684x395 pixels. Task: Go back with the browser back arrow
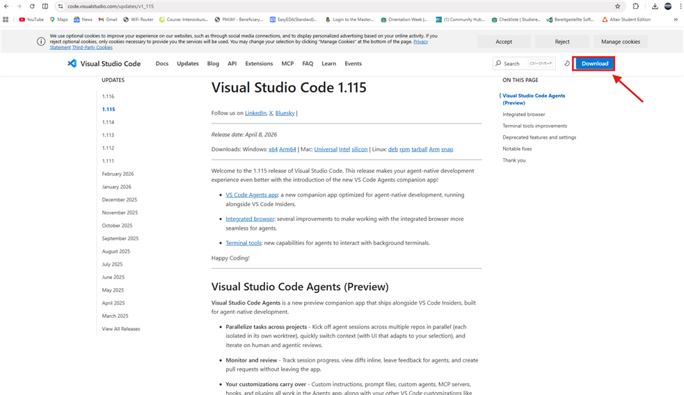coord(6,6)
